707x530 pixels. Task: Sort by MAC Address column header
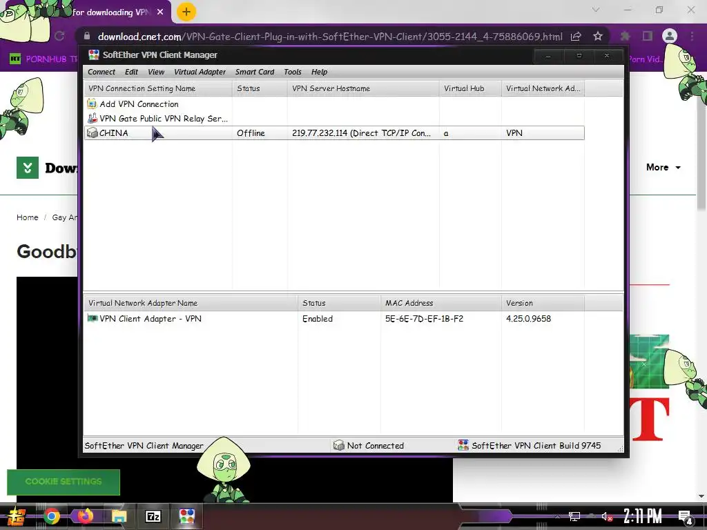440,303
